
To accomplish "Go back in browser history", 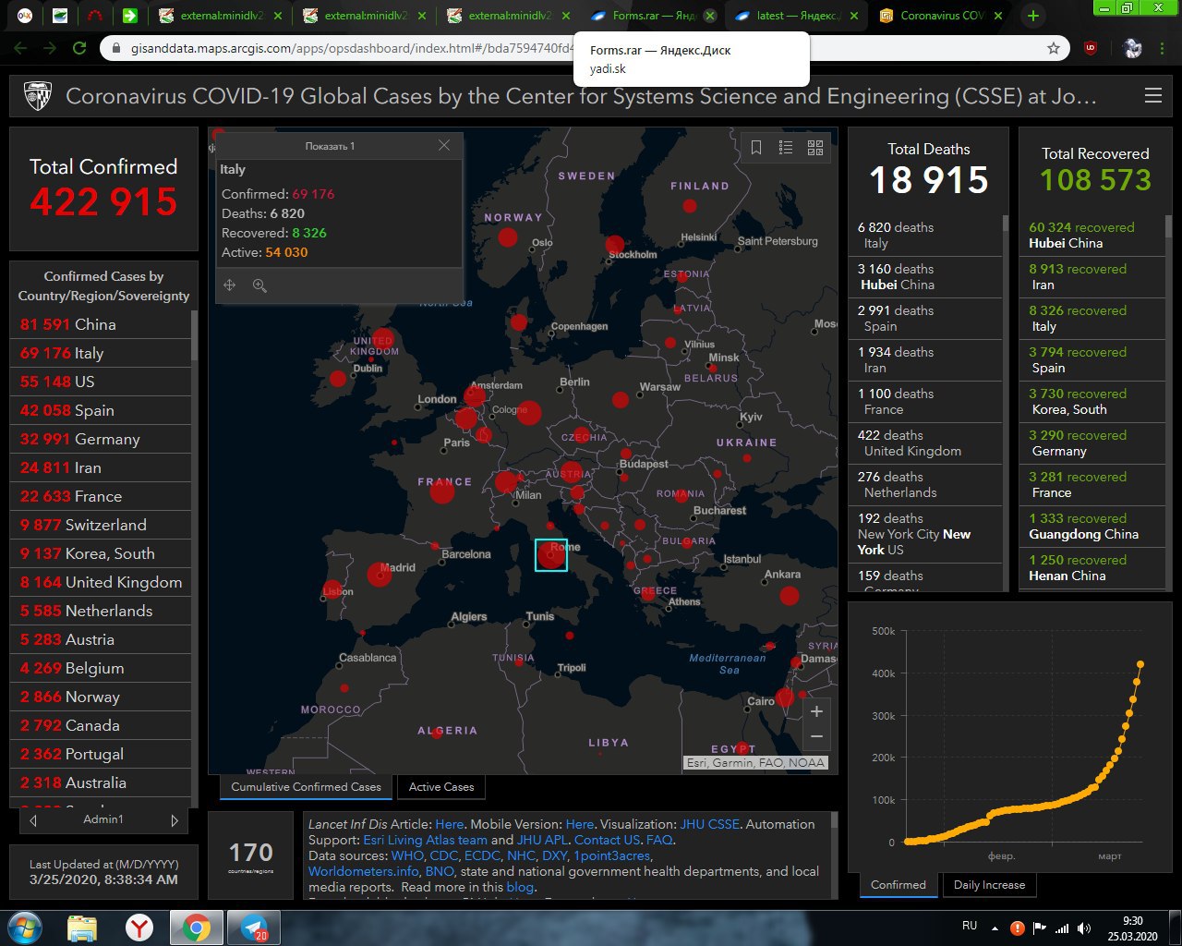I will (x=20, y=48).
